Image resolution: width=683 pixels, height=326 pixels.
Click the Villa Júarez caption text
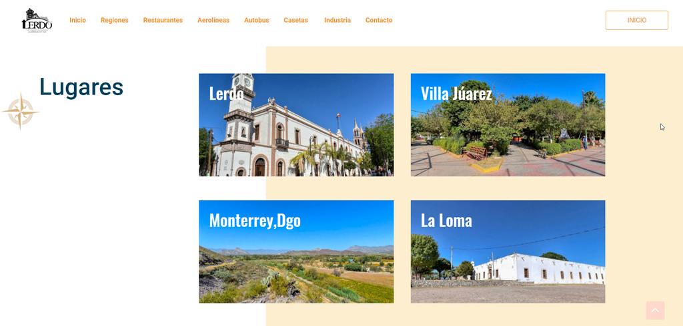click(456, 93)
